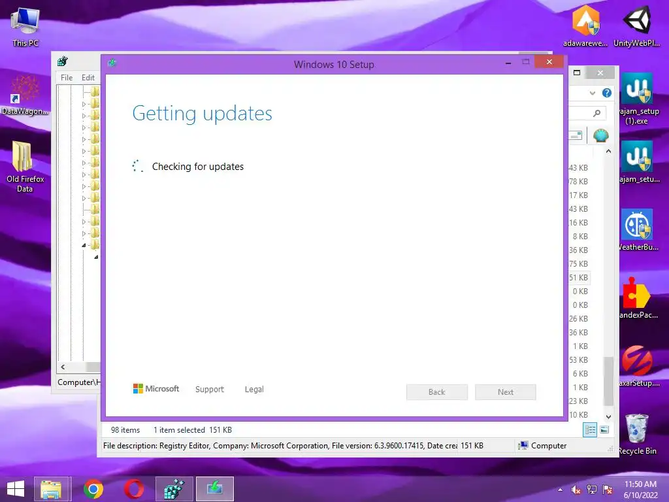This screenshot has width=669, height=502.
Task: Select the selected 51 KB file row
Action: coord(579,277)
